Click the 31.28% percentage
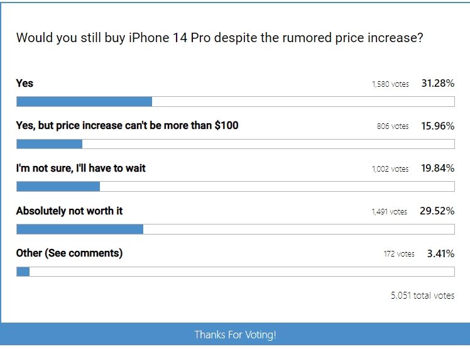470x349 pixels. pyautogui.click(x=437, y=83)
